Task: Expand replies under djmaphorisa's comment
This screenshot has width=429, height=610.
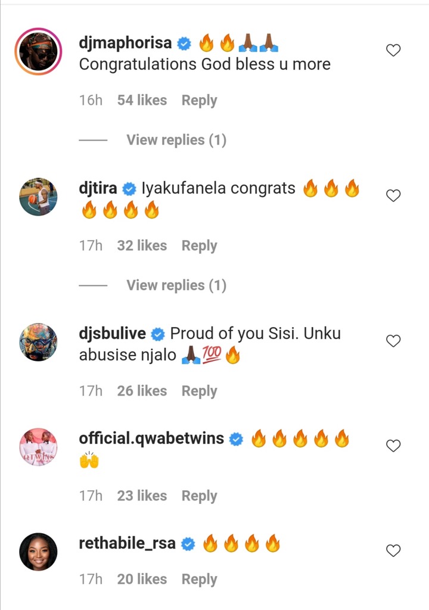Action: [x=176, y=140]
